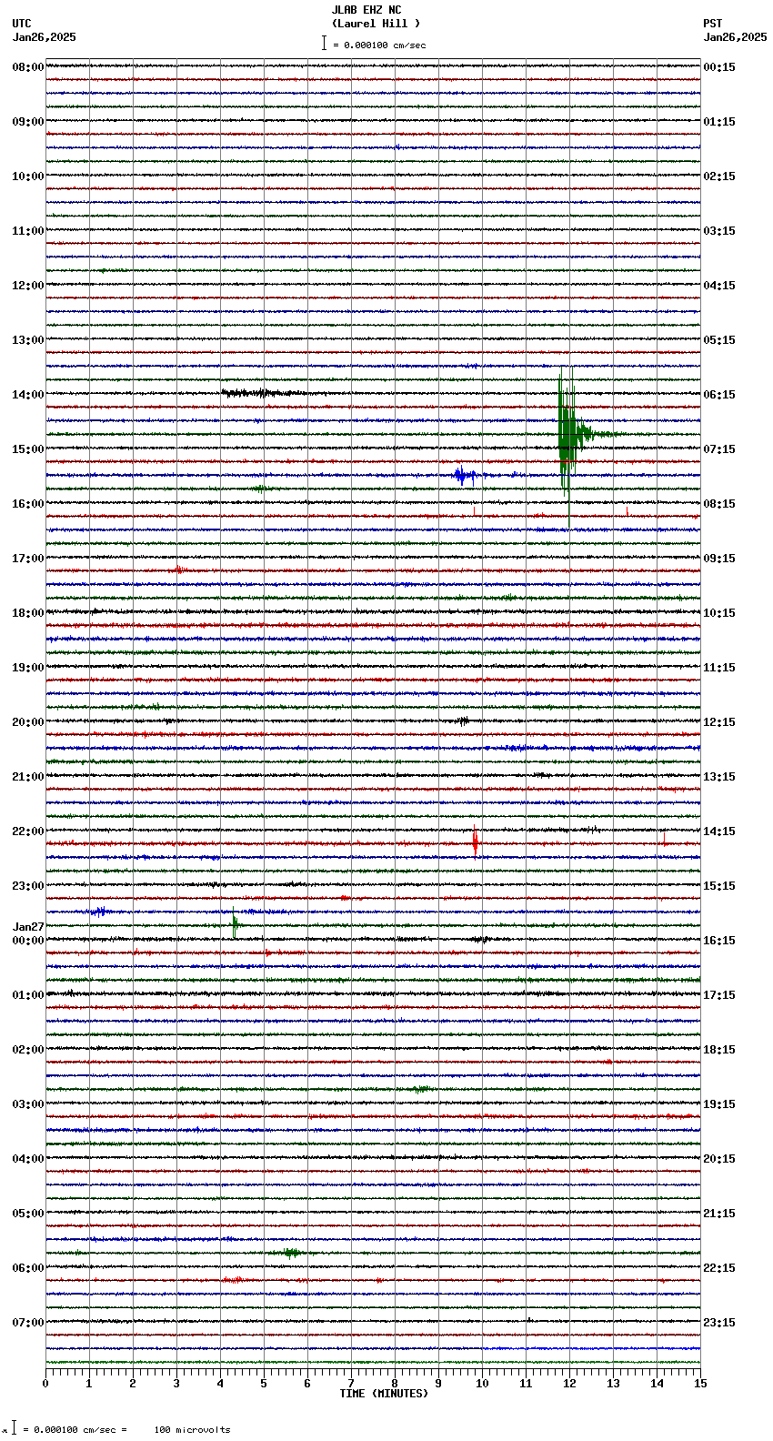Click the '22:00' UTC time label

(28, 831)
